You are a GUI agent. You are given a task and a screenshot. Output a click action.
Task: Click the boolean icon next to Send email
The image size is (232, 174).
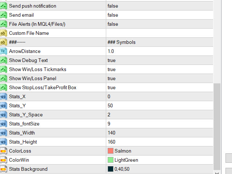[x=3, y=15]
